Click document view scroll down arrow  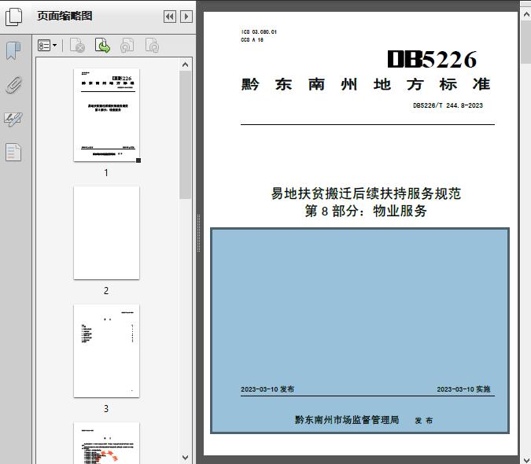pyautogui.click(x=526, y=459)
